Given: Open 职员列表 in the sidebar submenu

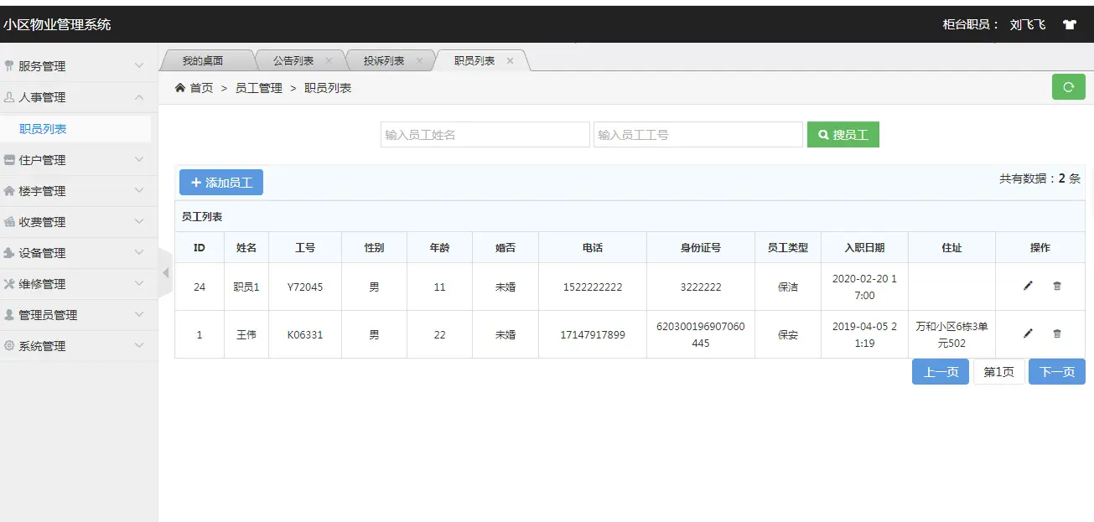Looking at the screenshot, I should pos(43,128).
